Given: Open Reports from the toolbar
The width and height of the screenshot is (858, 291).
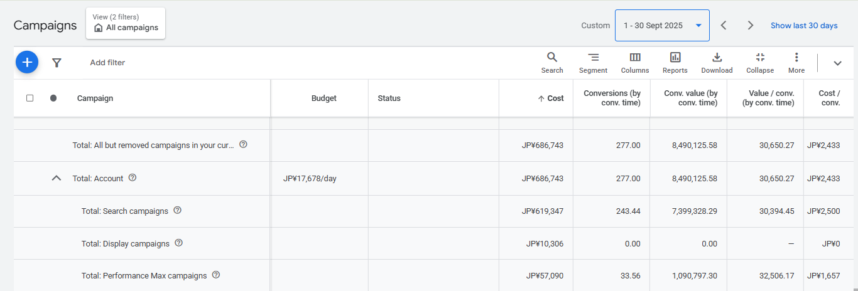Looking at the screenshot, I should click(675, 63).
